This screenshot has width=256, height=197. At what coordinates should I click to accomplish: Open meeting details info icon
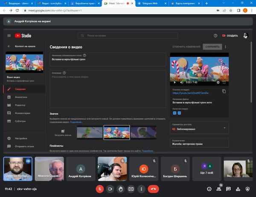[209, 189]
